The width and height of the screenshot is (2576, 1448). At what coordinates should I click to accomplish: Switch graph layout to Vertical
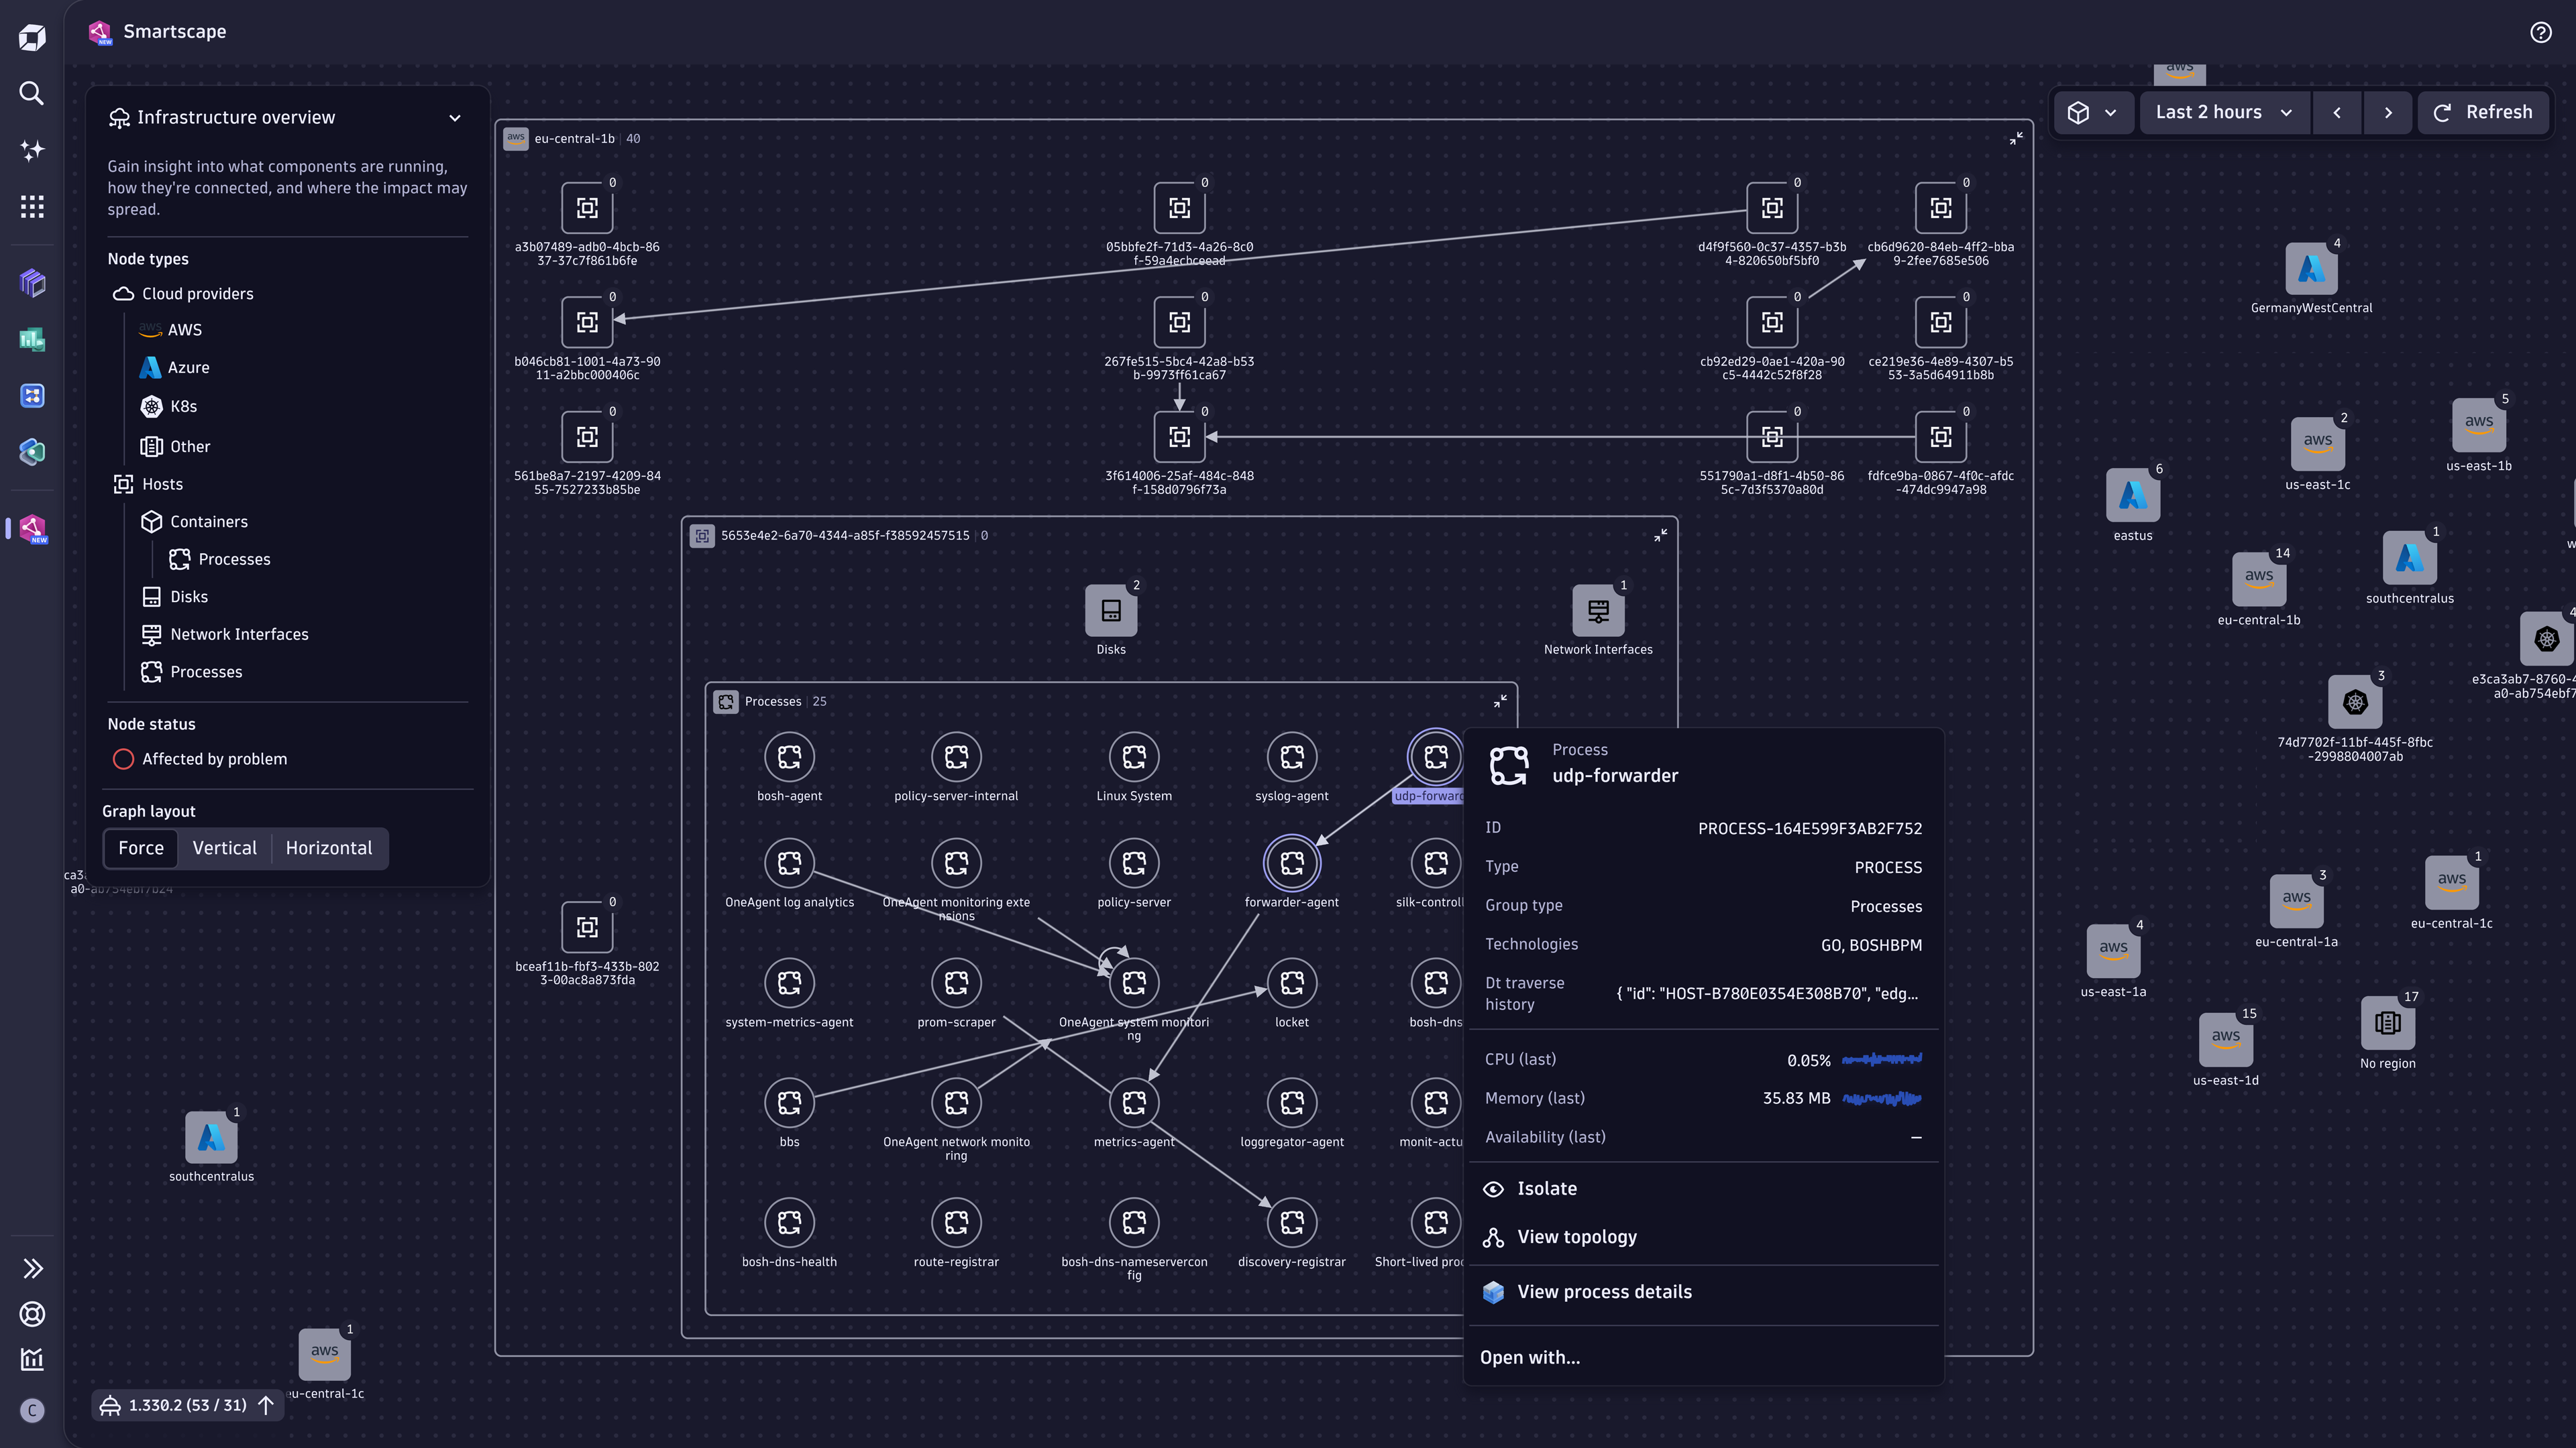(x=224, y=849)
